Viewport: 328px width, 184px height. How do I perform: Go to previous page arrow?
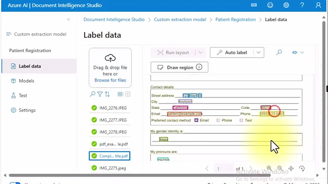(x=207, y=169)
